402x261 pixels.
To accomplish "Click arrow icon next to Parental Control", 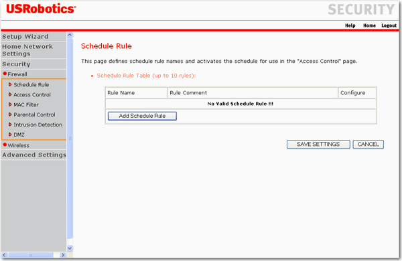I will coord(10,114).
